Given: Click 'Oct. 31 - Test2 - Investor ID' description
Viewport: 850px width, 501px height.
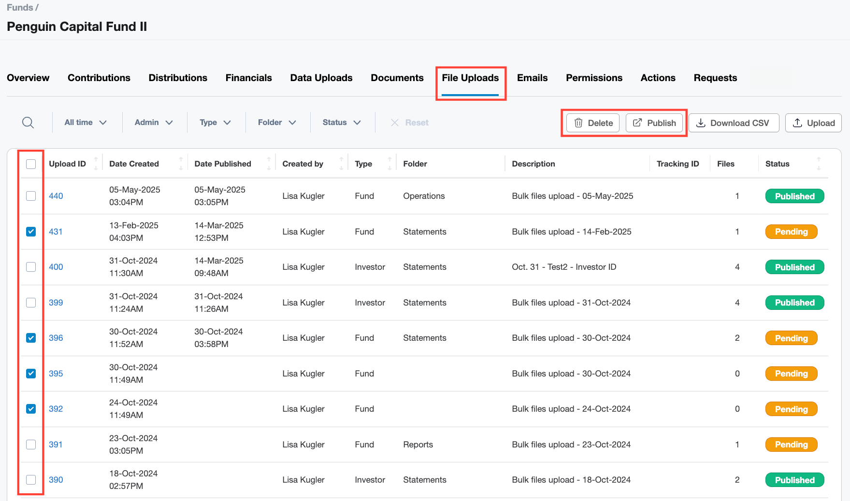Looking at the screenshot, I should point(564,267).
